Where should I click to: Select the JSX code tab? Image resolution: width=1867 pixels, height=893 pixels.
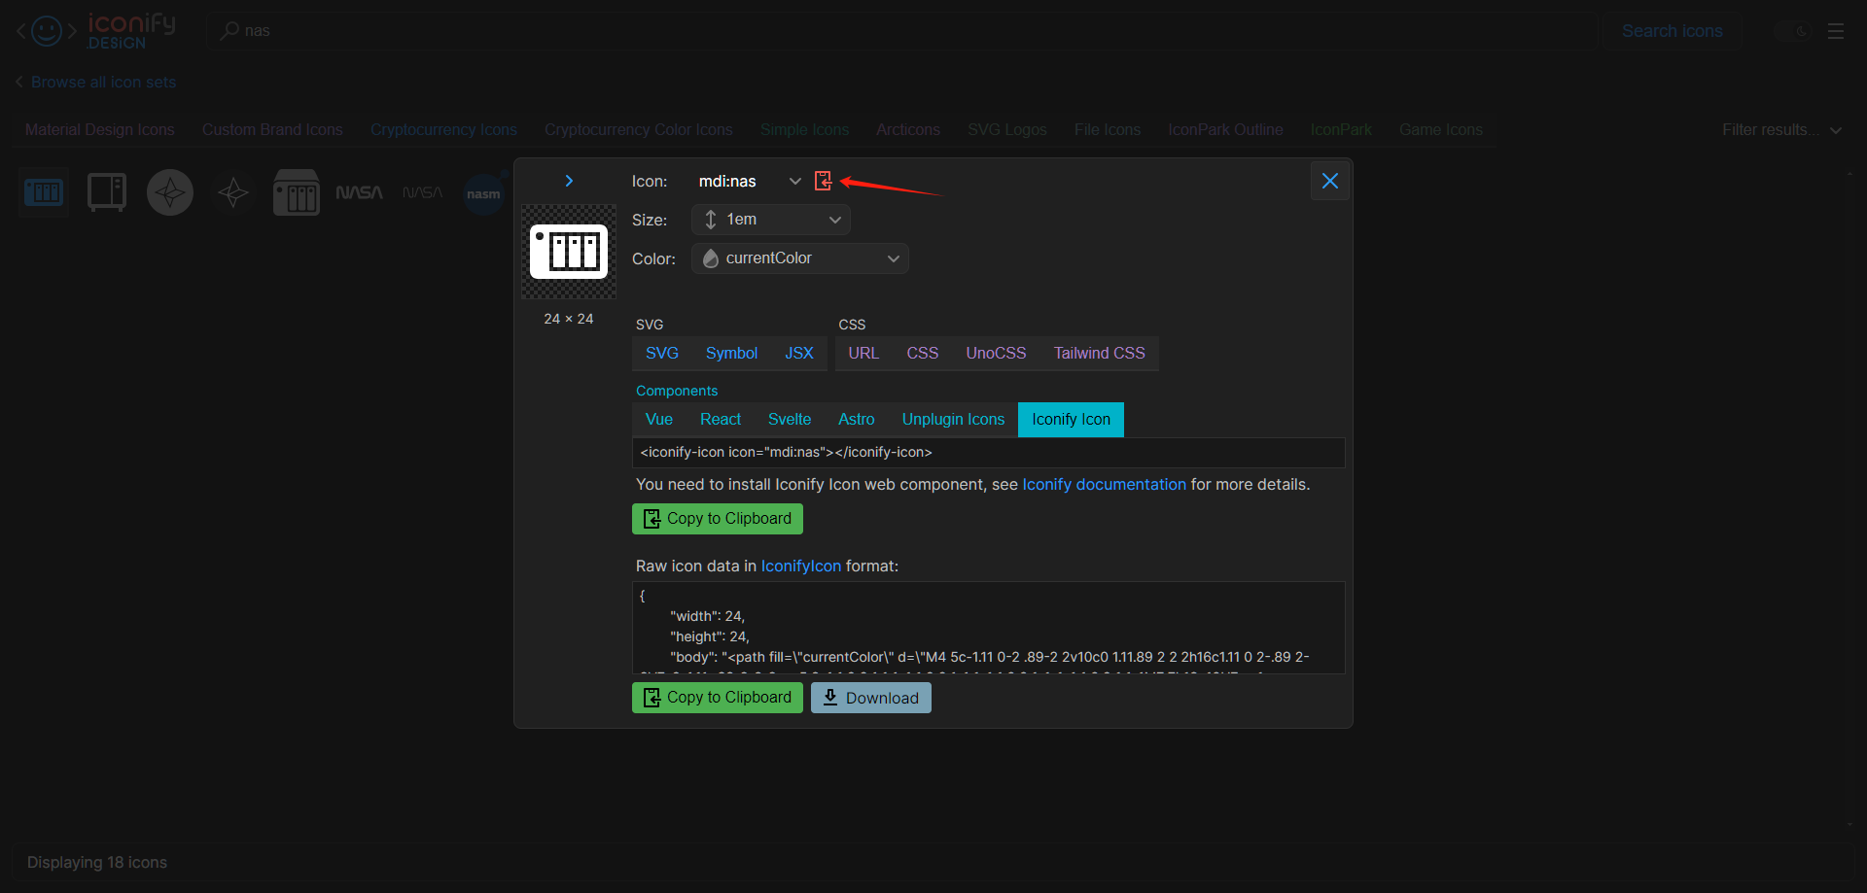coord(799,354)
